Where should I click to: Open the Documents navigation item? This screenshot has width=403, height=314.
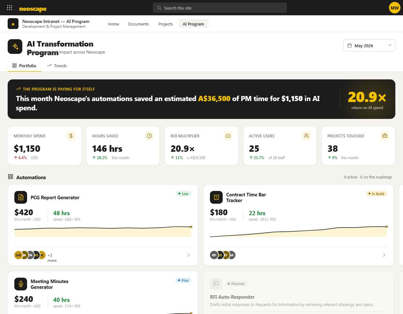tap(138, 24)
